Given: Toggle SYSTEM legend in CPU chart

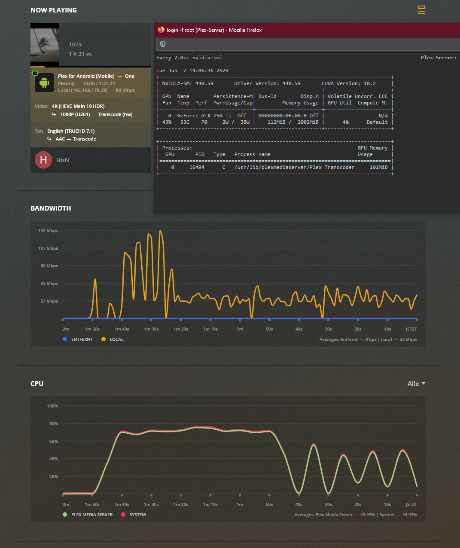Looking at the screenshot, I should coord(134,514).
